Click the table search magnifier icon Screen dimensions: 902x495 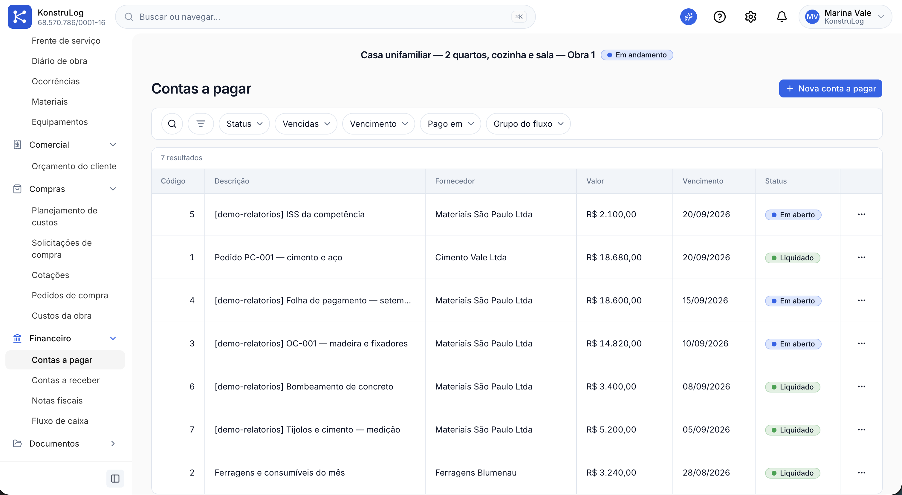coord(172,124)
